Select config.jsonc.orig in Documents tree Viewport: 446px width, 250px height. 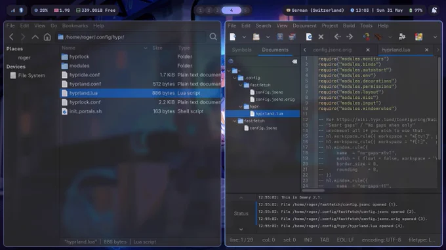pyautogui.click(x=275, y=99)
